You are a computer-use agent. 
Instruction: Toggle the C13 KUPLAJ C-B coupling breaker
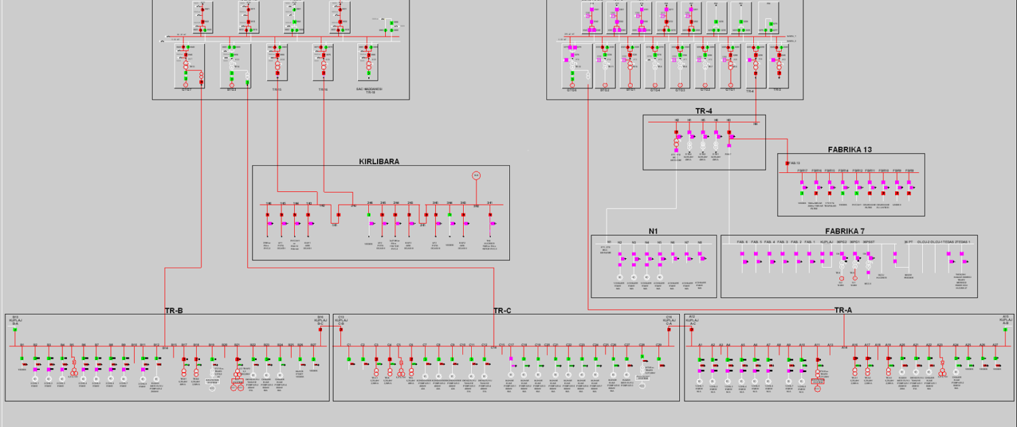(341, 329)
